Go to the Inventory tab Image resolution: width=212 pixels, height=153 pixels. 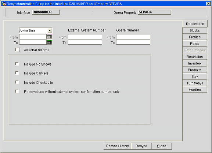tap(195, 63)
